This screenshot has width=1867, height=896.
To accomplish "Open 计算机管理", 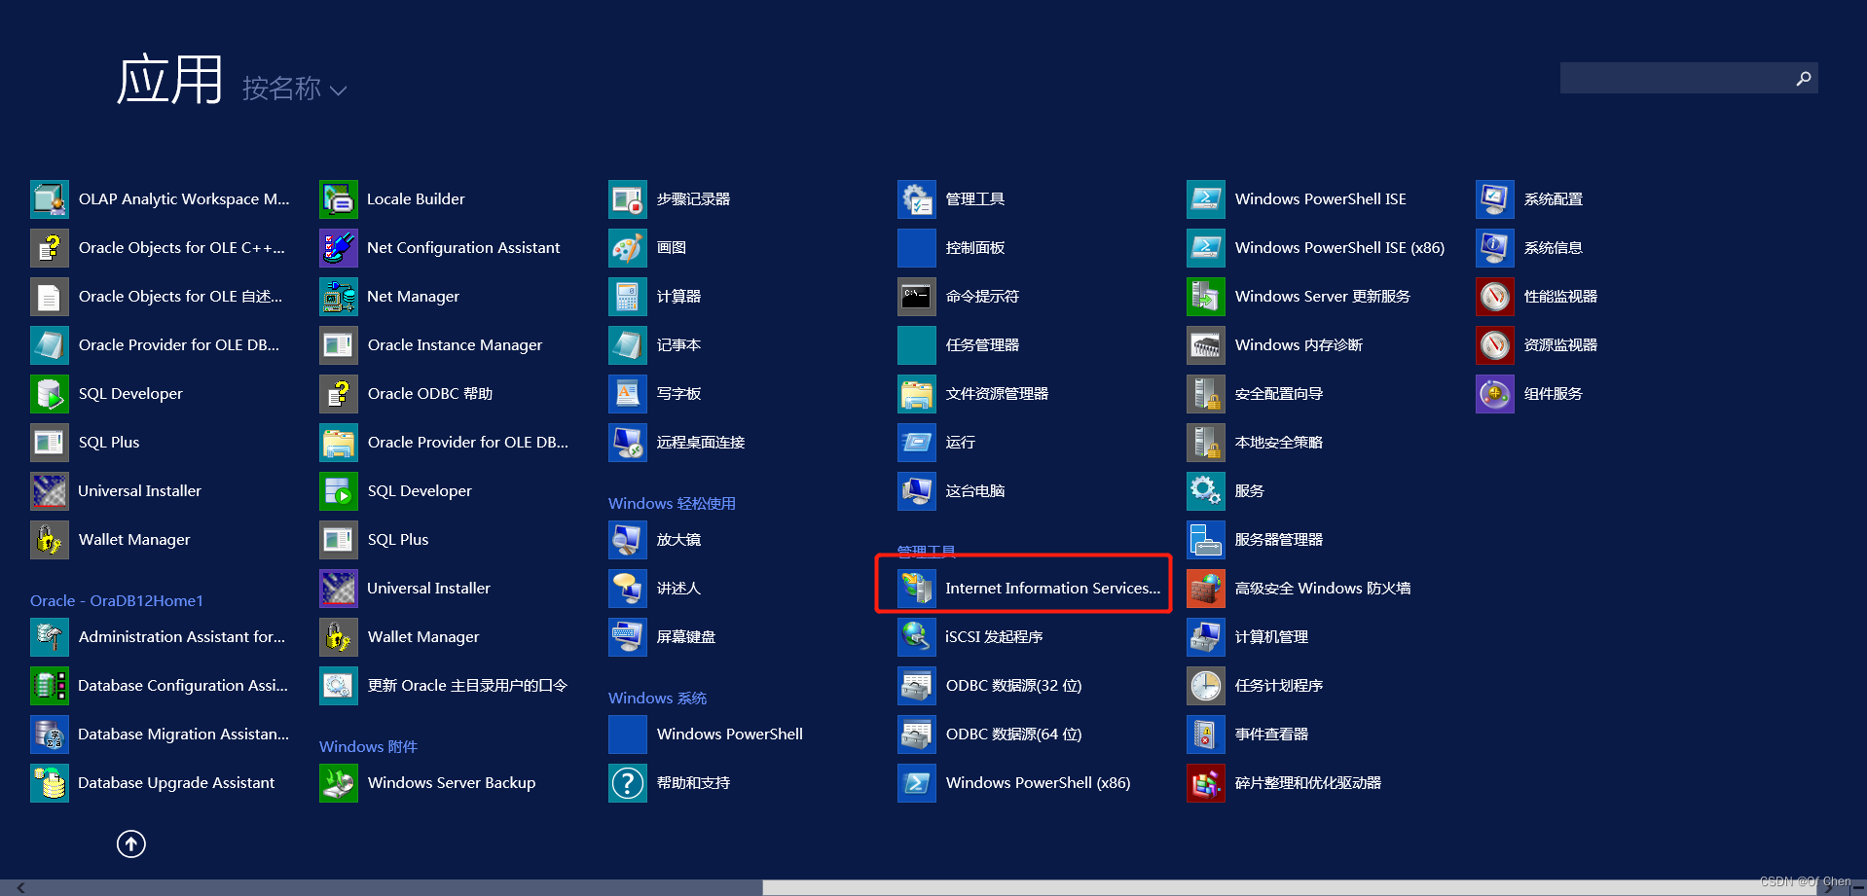I will click(1249, 637).
